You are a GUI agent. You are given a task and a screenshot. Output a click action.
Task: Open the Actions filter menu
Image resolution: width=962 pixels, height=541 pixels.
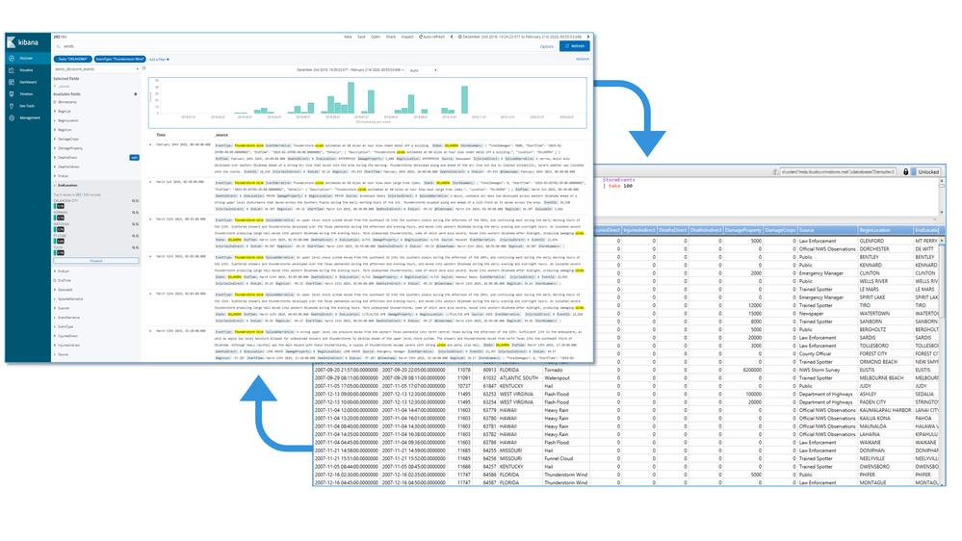(x=583, y=59)
